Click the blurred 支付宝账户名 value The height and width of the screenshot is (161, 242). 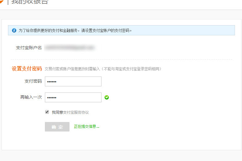[69, 48]
